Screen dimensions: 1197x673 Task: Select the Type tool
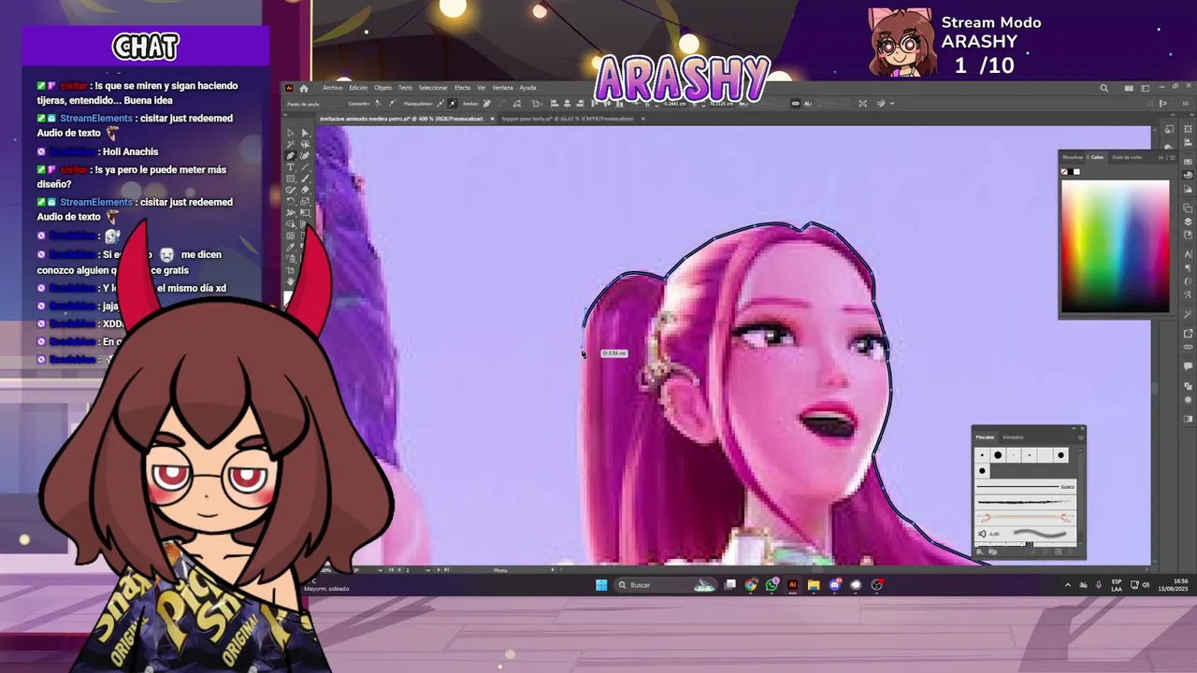(290, 167)
